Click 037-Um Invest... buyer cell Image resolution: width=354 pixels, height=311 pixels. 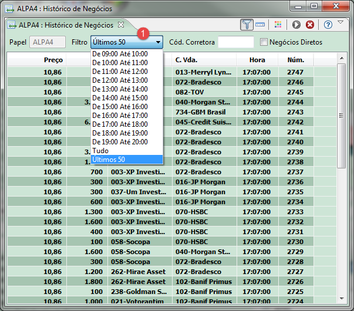point(140,192)
